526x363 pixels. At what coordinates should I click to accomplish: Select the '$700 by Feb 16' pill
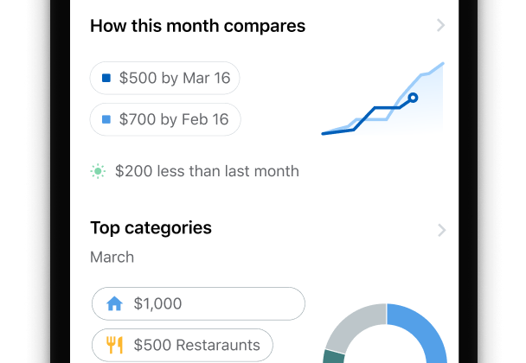pos(164,119)
